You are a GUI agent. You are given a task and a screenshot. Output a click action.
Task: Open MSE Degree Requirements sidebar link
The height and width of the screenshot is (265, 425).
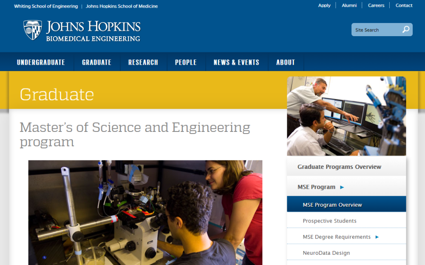tap(337, 237)
